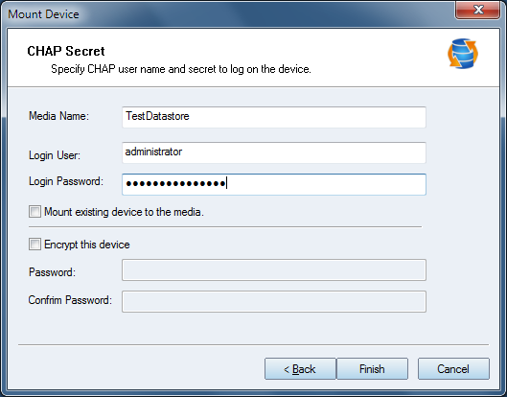This screenshot has width=507, height=397.
Task: Click the Confrim Password field
Action: [274, 301]
